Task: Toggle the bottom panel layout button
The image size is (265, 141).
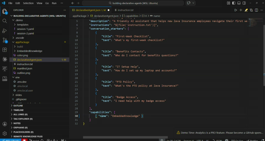Action: tap(239, 3)
